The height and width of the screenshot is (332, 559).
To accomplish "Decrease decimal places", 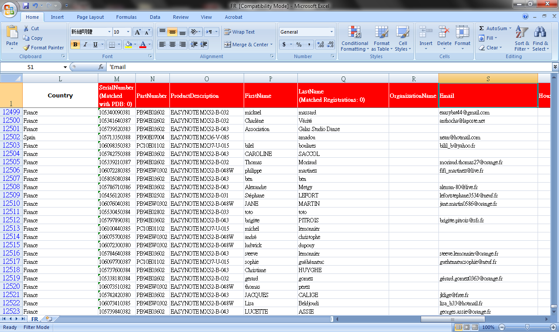I will [331, 45].
